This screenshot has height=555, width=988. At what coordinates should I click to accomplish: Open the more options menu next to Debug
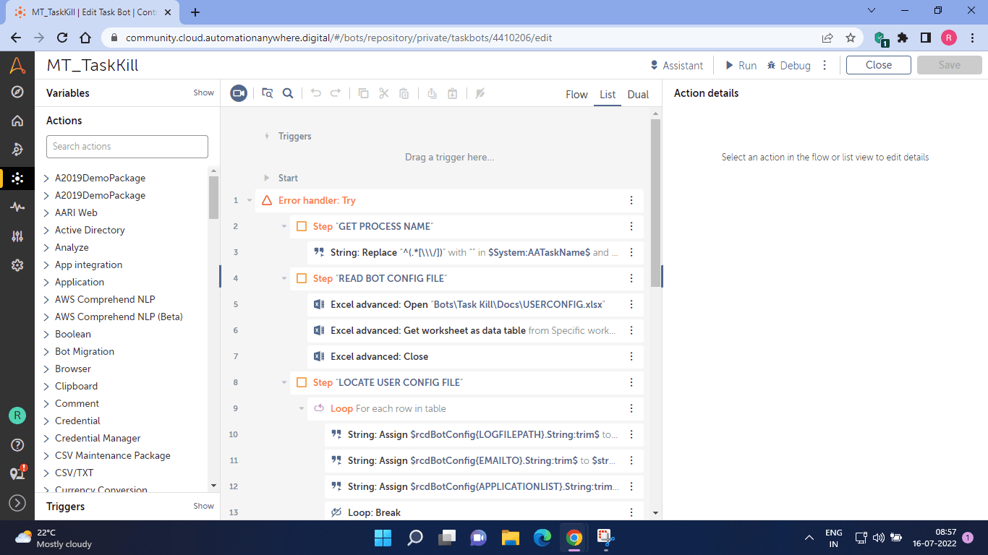pyautogui.click(x=825, y=65)
